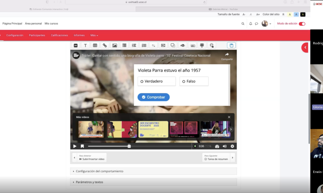Mute the video with speaker icon
The image size is (323, 193).
224,146
